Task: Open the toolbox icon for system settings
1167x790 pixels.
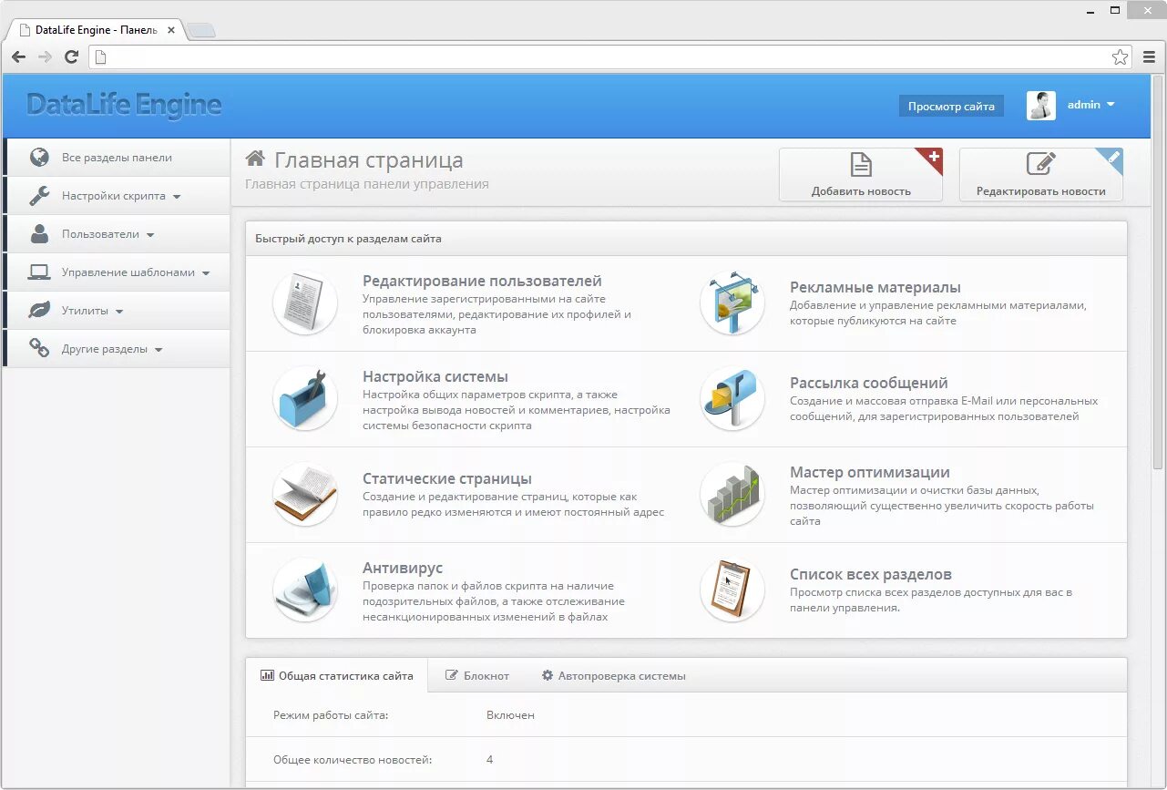Action: 305,399
